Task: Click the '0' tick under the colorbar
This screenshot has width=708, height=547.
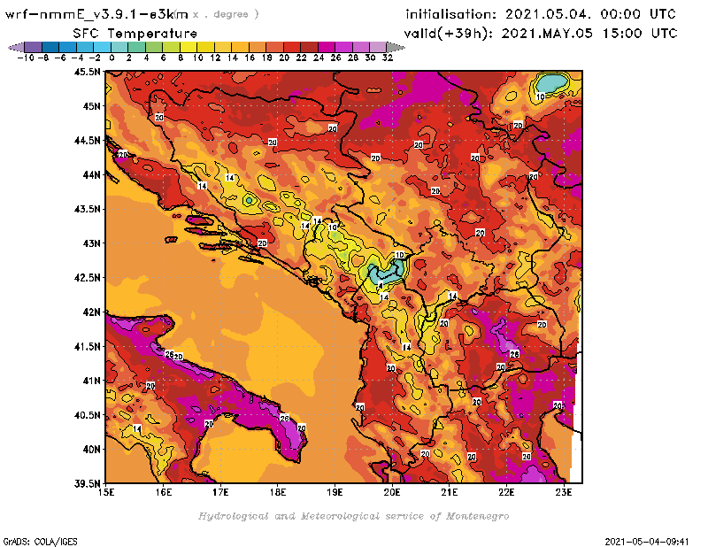Action: (112, 58)
